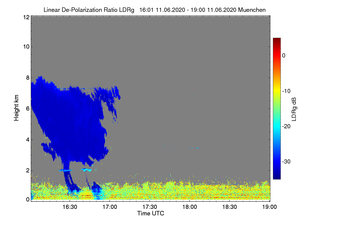Click the '17:00' time tick label
Screen dimensions: 355x237
tap(110, 207)
